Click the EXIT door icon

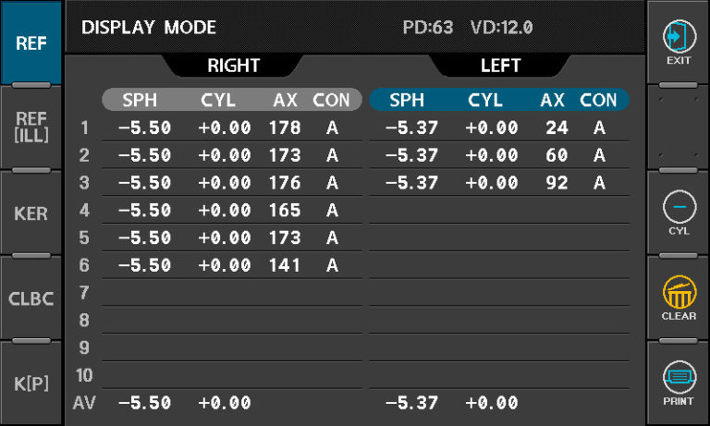679,36
